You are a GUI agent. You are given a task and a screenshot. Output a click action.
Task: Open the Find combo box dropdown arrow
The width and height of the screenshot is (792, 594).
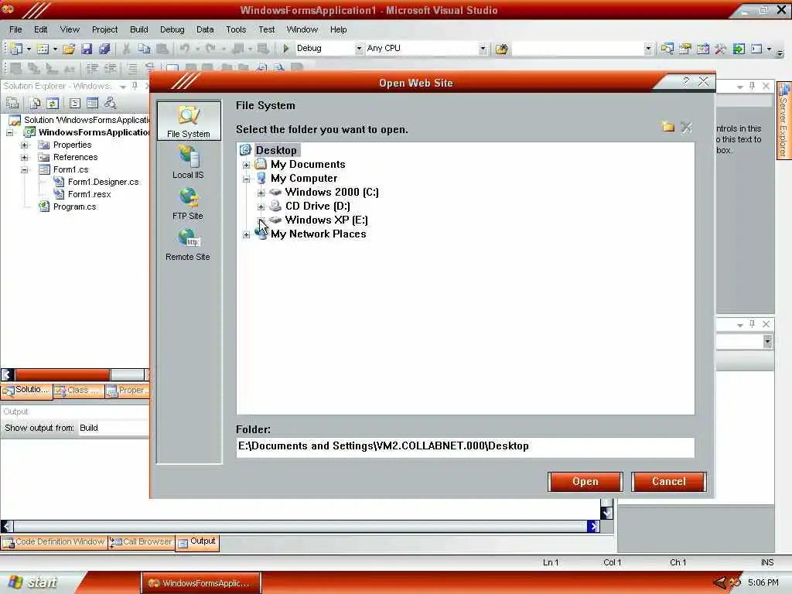pyautogui.click(x=648, y=49)
